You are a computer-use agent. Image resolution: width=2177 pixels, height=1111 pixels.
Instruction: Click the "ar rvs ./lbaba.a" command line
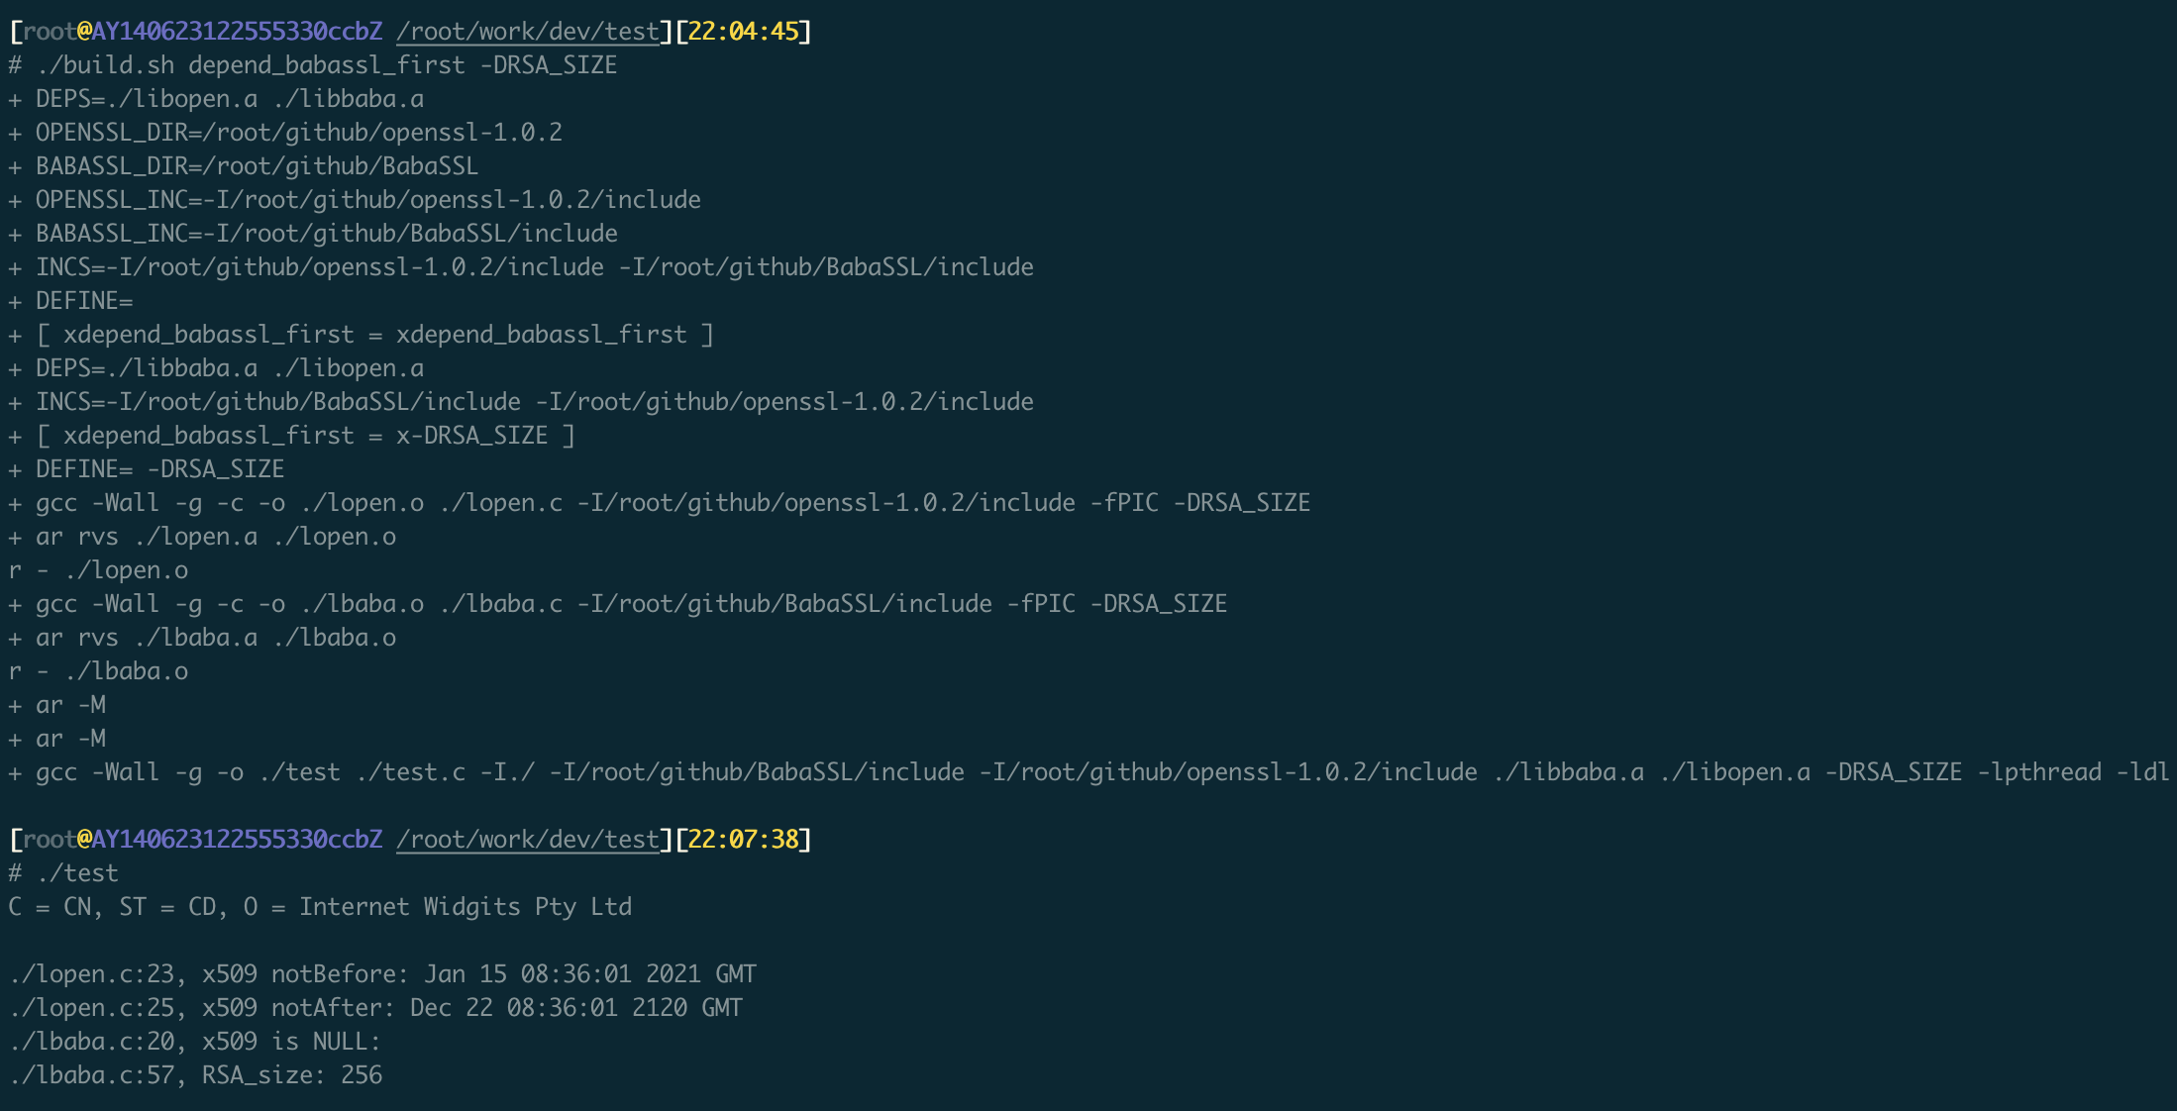[214, 638]
